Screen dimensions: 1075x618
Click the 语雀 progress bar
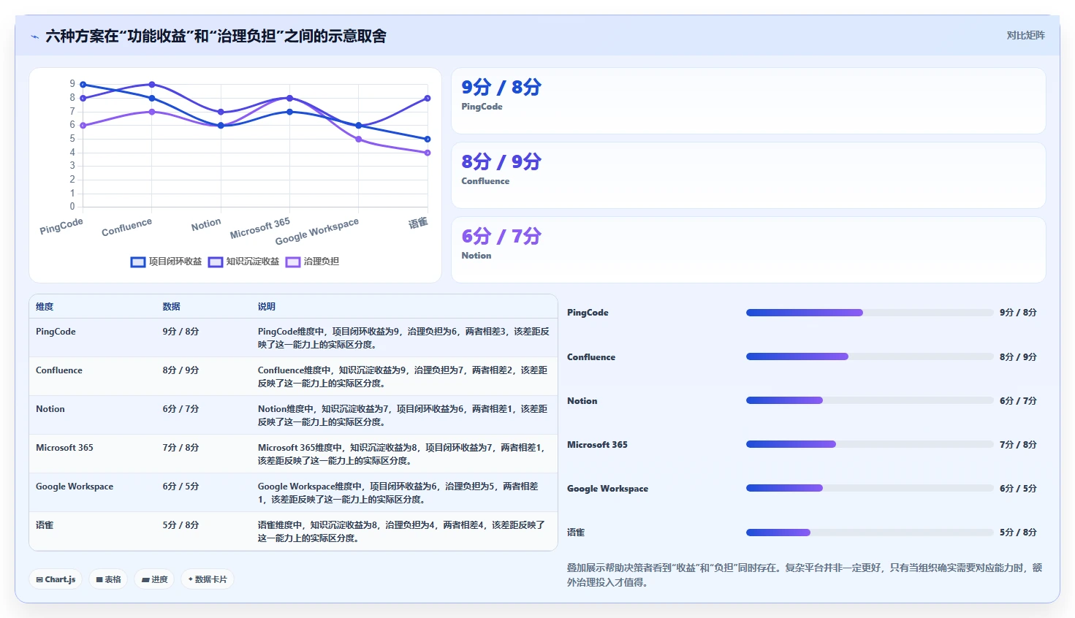(x=870, y=533)
